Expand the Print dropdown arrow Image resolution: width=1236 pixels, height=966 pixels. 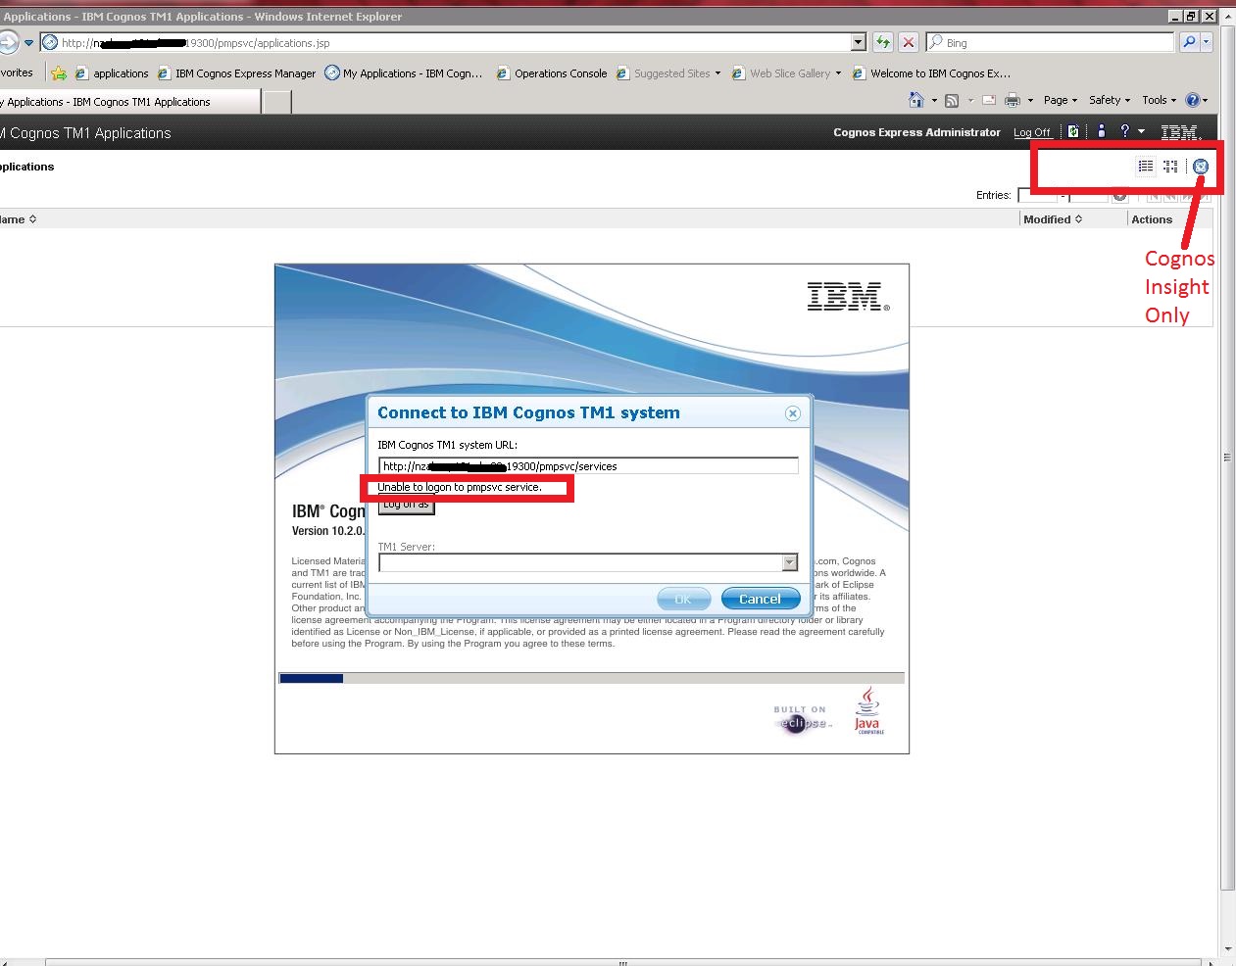click(x=1030, y=100)
